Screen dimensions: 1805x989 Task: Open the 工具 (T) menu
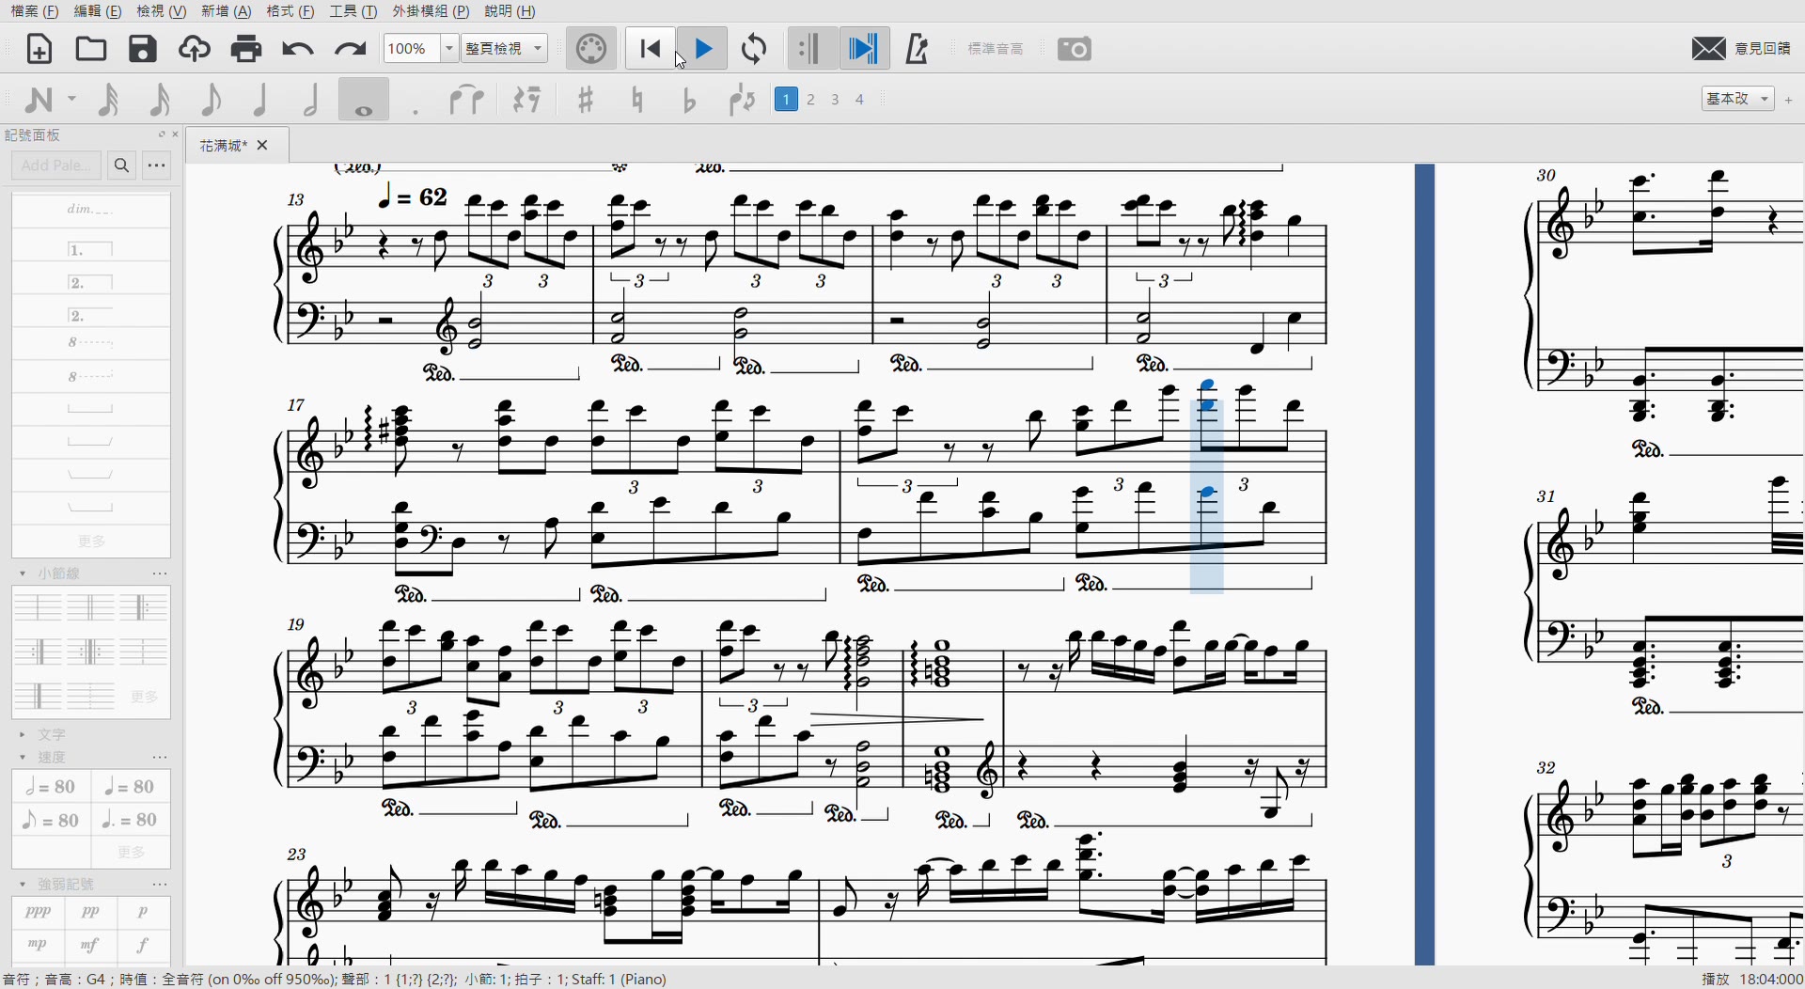tap(353, 11)
